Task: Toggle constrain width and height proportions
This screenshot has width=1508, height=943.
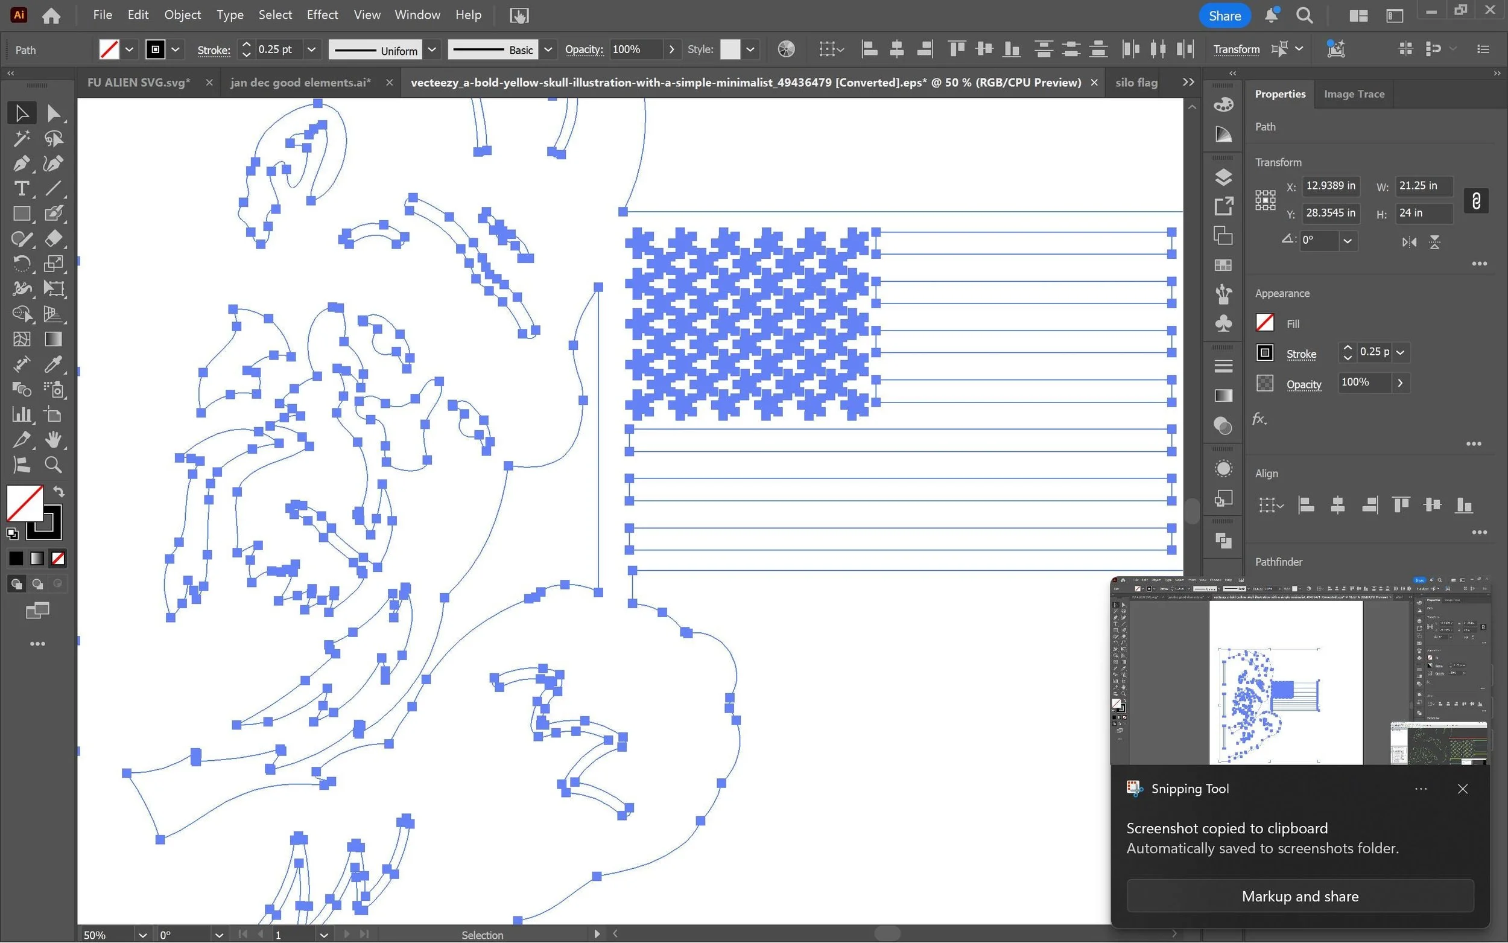Action: pos(1475,201)
